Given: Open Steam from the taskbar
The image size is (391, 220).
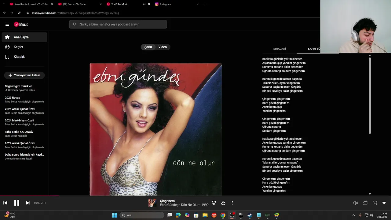Looking at the screenshot, I should [250, 215].
